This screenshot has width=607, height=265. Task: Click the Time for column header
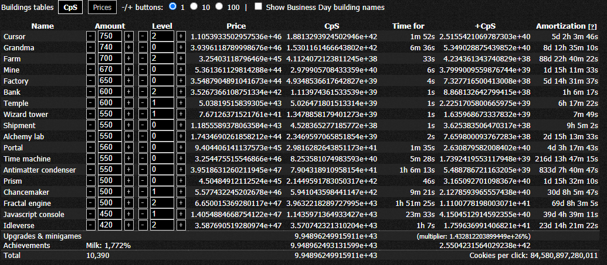point(408,26)
